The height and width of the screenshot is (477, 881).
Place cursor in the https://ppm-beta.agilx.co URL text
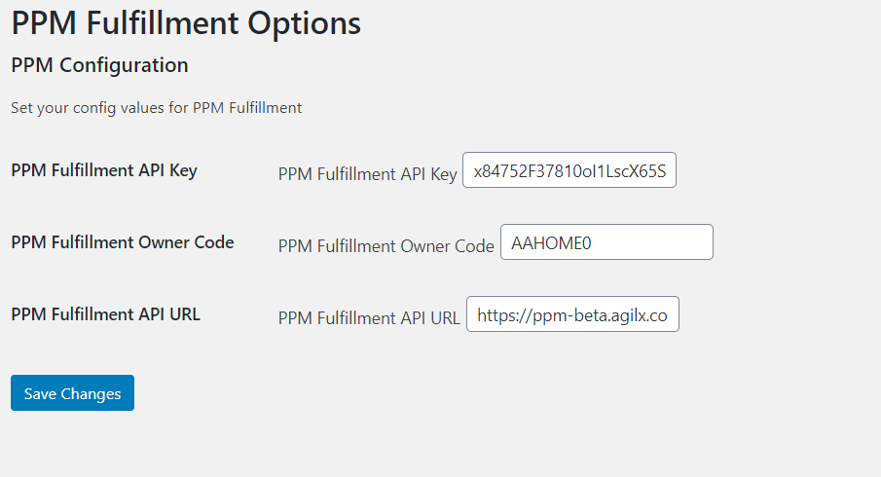[x=572, y=315]
